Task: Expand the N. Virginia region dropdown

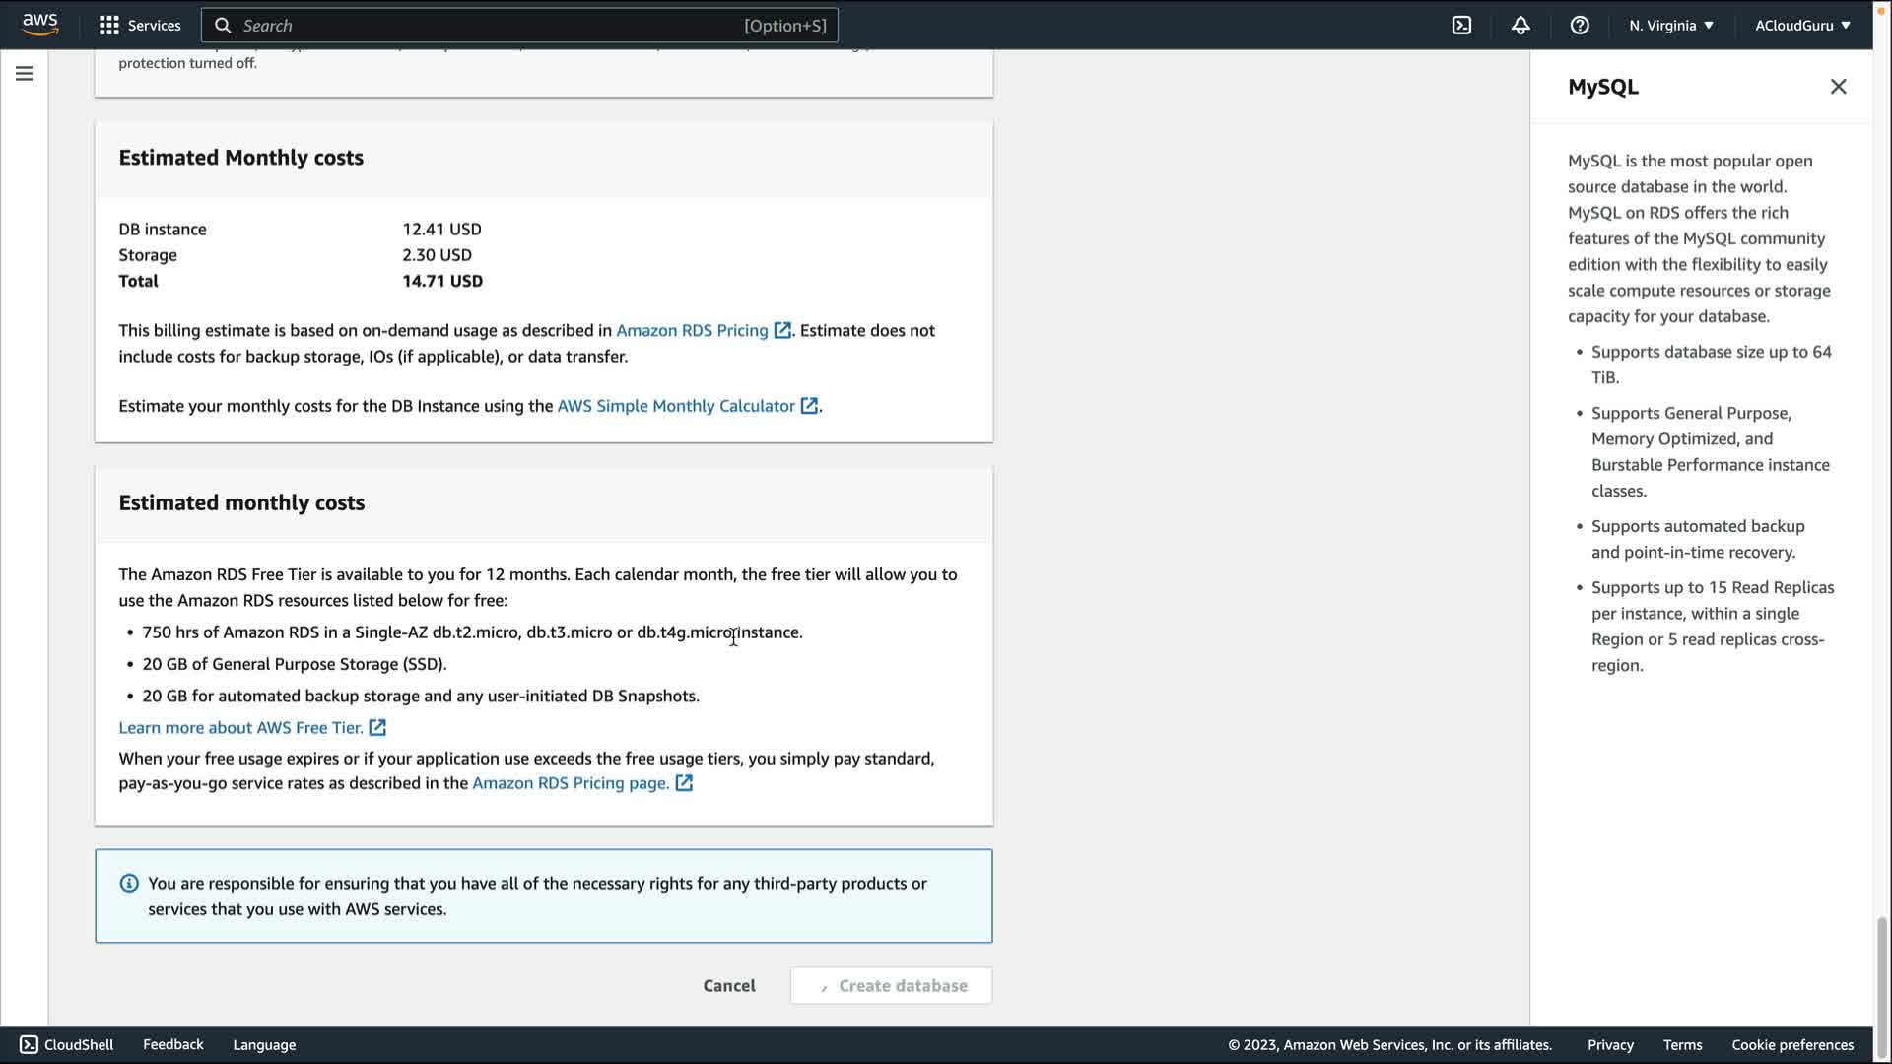Action: pyautogui.click(x=1671, y=25)
